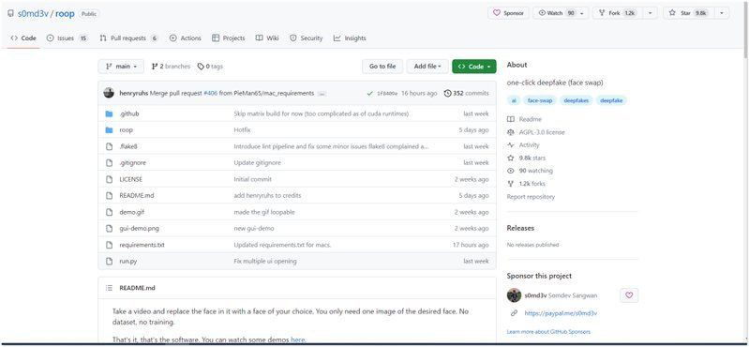This screenshot has height=347, width=749.
Task: Click the demo.gif file icon
Action: tap(109, 212)
